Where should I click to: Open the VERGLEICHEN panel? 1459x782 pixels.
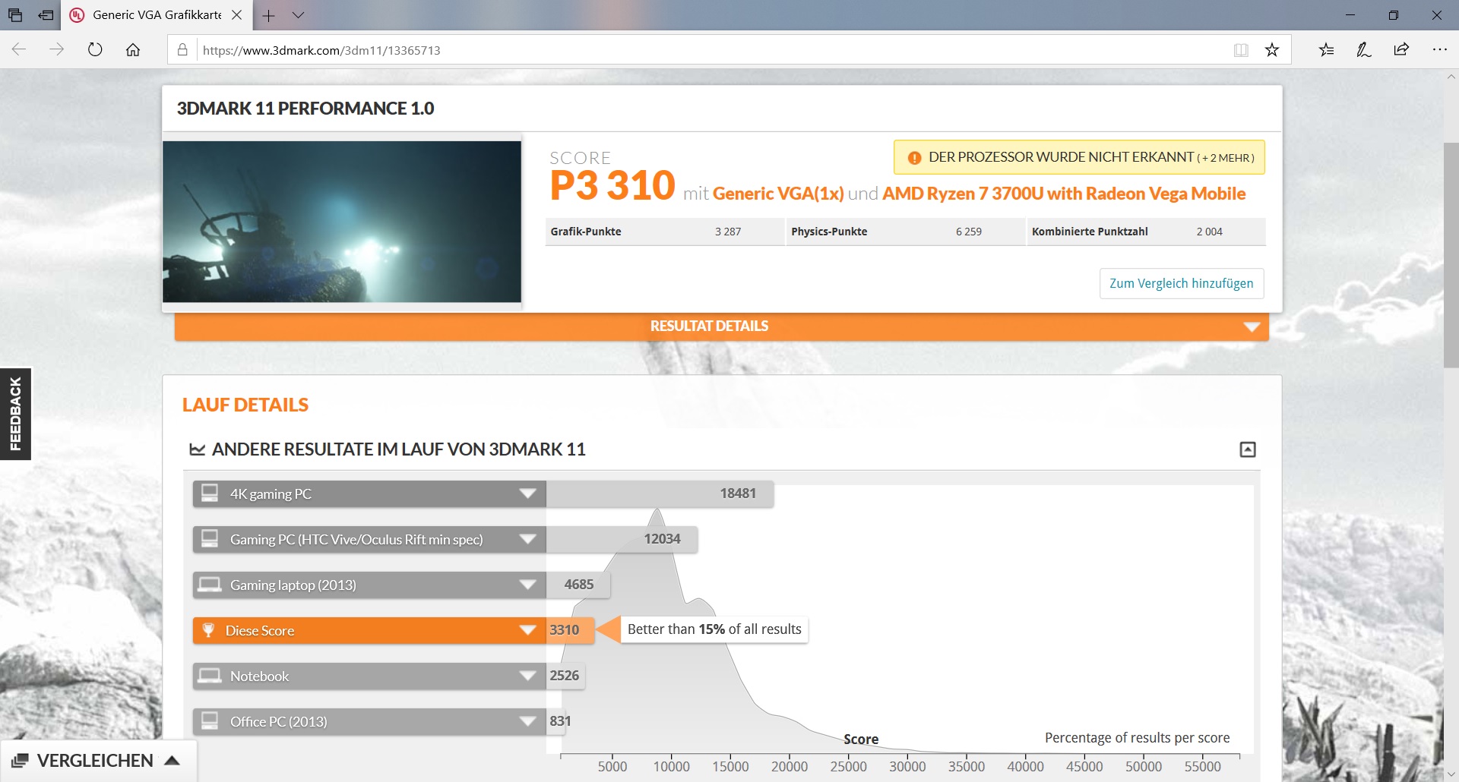(x=97, y=761)
